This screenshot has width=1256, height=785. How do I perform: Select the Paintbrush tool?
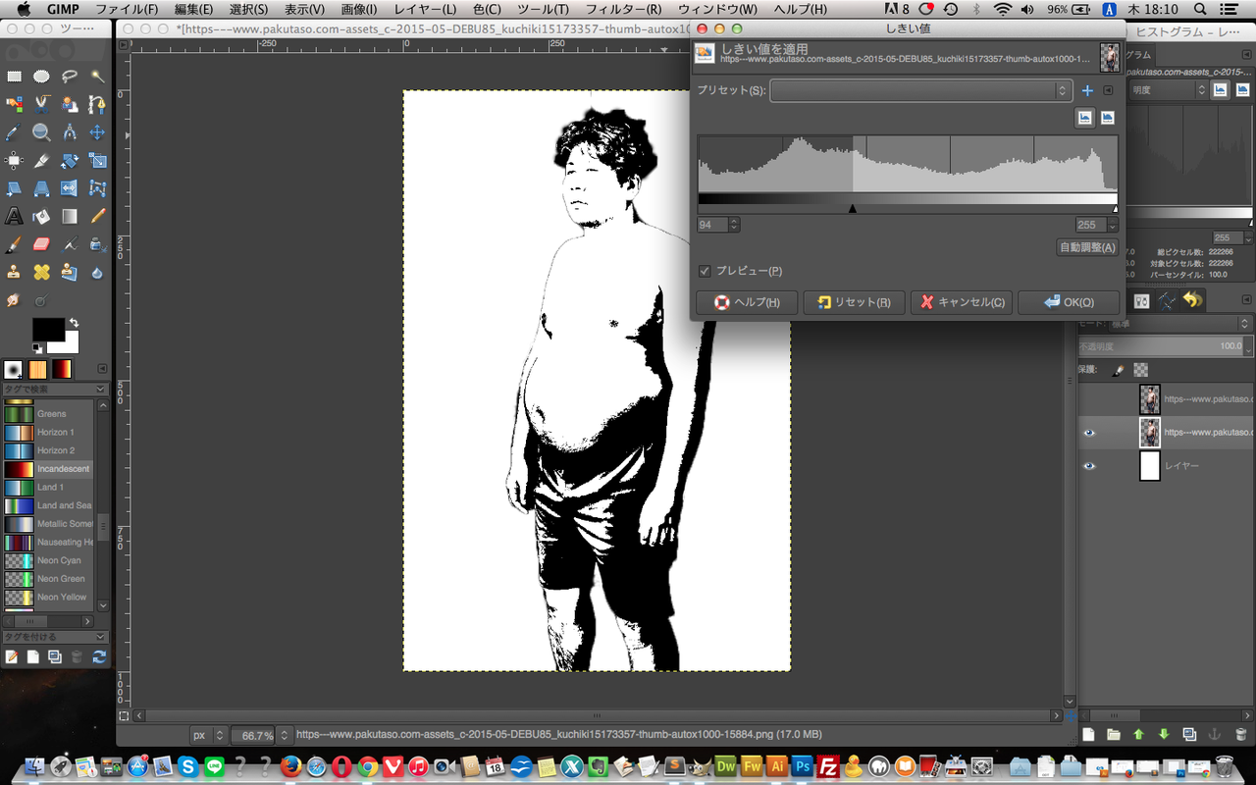14,244
